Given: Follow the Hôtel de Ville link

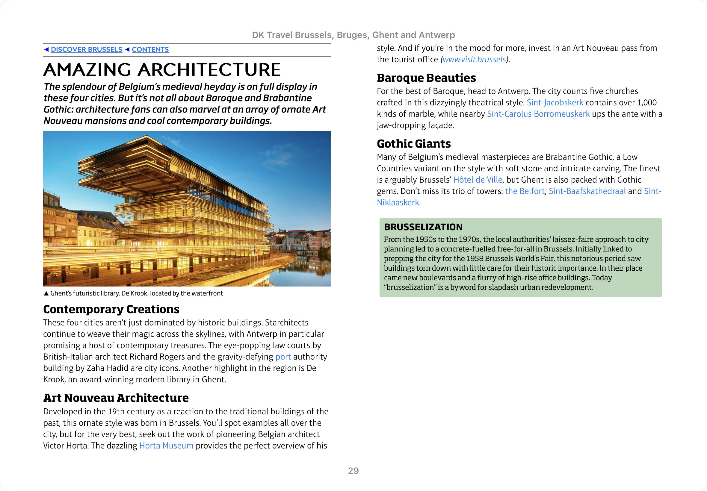Looking at the screenshot, I should pos(478,180).
